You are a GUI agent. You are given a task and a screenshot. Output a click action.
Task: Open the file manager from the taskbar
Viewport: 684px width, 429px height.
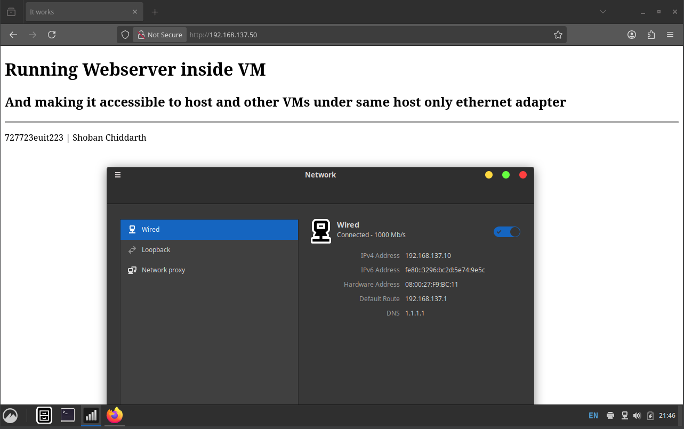coord(44,415)
